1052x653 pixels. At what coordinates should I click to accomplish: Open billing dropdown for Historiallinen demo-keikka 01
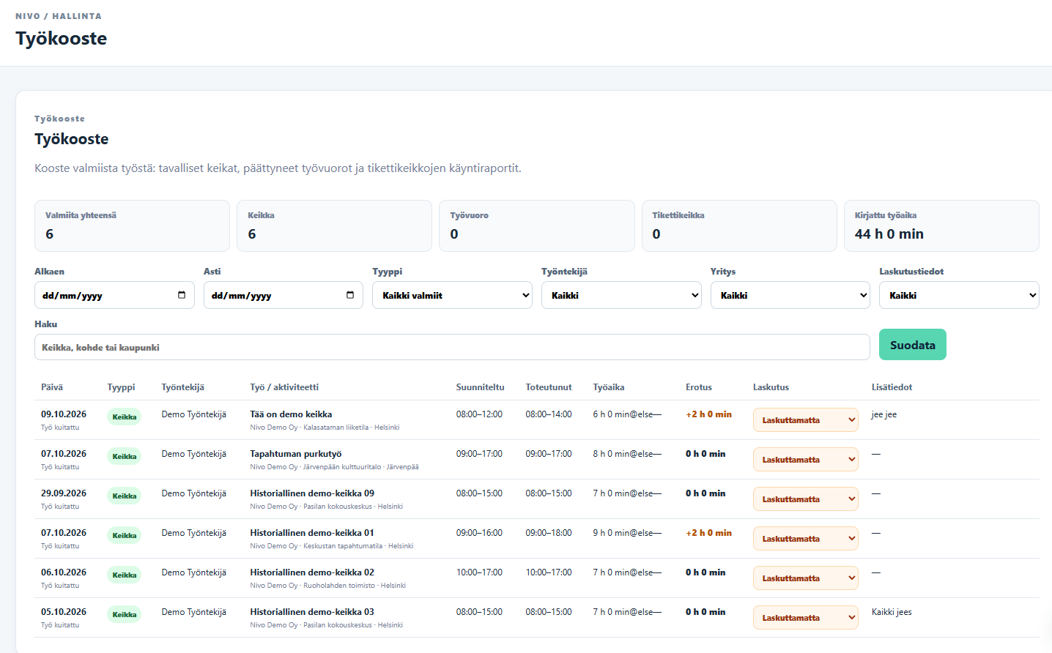pyautogui.click(x=806, y=539)
